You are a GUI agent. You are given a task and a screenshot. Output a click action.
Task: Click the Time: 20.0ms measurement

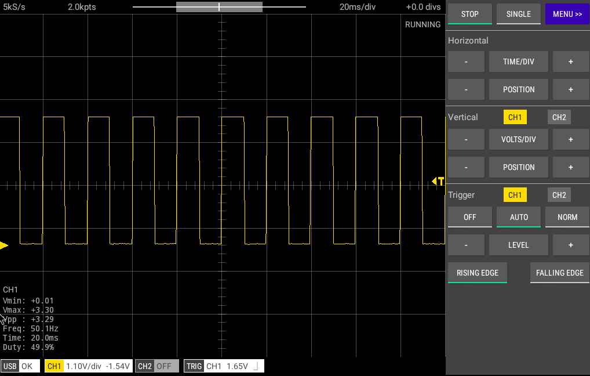(x=31, y=338)
